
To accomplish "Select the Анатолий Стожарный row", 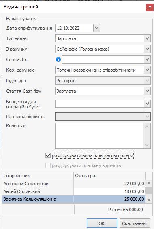I will pos(74,184).
